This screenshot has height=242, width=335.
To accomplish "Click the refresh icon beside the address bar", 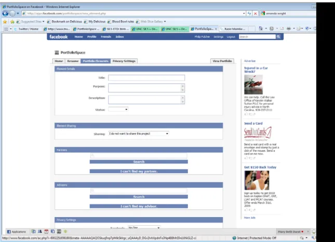I will pyautogui.click(x=249, y=13).
